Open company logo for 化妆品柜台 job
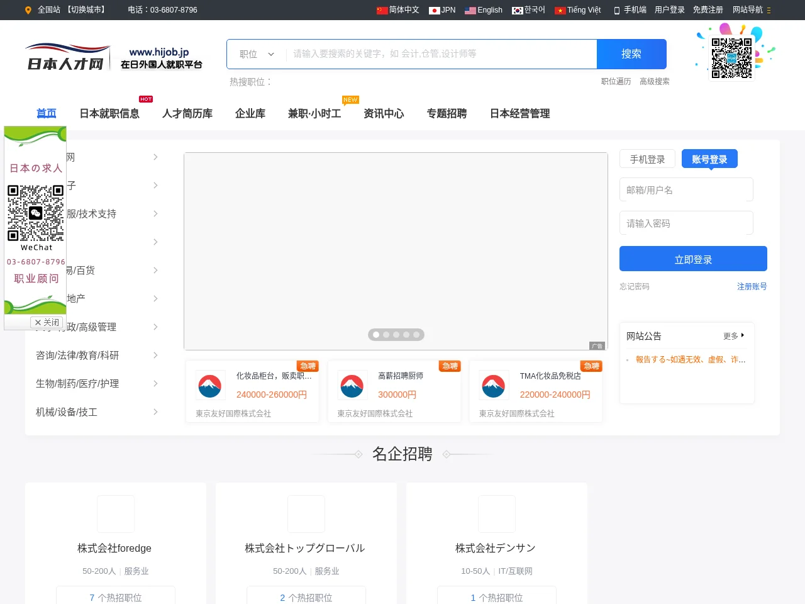Image resolution: width=805 pixels, height=604 pixels. [x=210, y=385]
